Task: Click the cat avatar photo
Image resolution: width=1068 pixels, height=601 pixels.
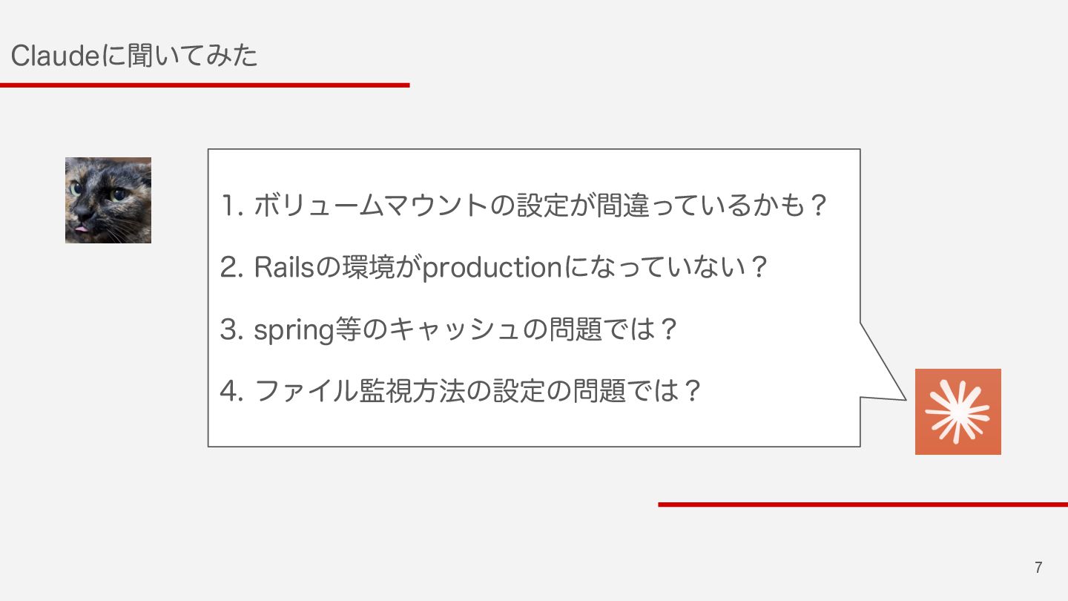Action: 108,200
